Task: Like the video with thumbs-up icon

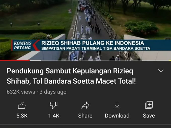Action: pos(22,105)
